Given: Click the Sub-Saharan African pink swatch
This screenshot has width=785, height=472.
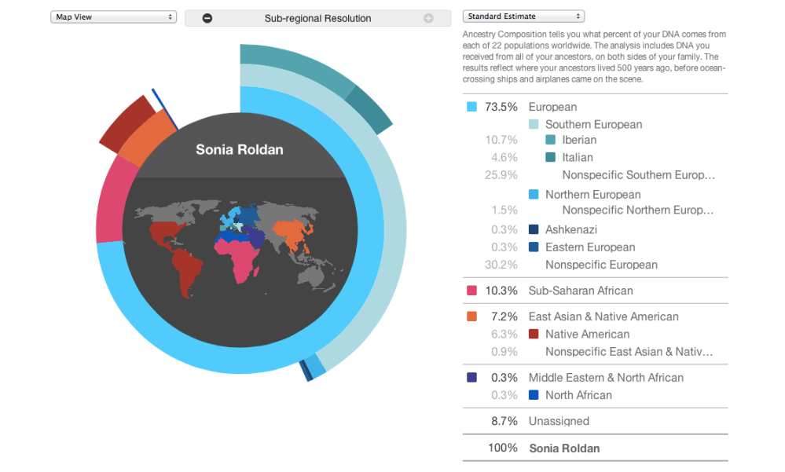Looking at the screenshot, I should pos(471,291).
